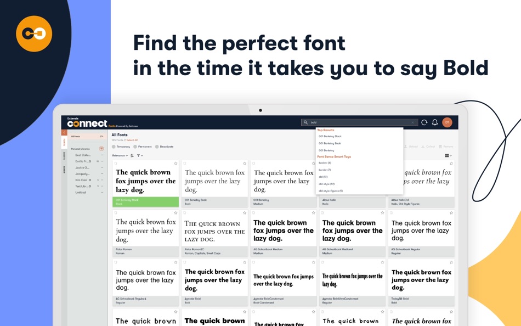
Task: Check the Aldus Roman card checkbox
Action: click(116, 212)
